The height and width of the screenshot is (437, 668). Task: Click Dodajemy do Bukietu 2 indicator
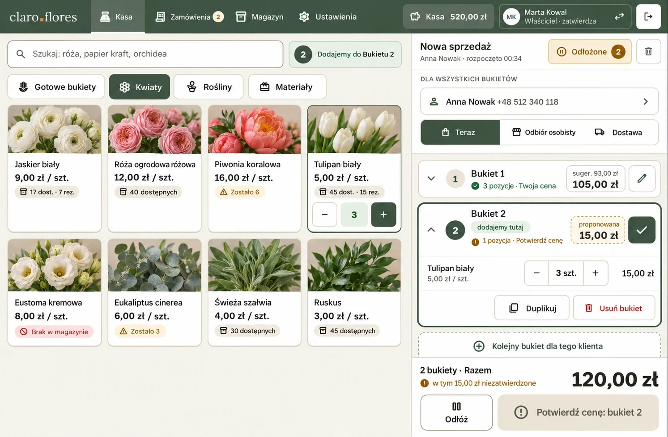click(345, 55)
